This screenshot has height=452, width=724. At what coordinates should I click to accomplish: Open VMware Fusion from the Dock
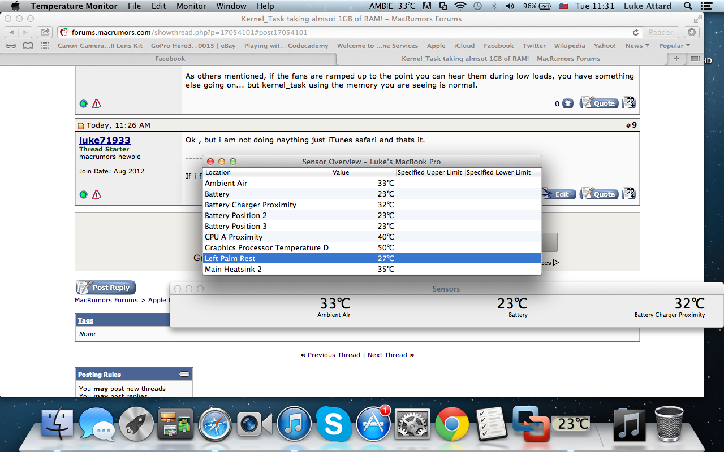point(531,424)
